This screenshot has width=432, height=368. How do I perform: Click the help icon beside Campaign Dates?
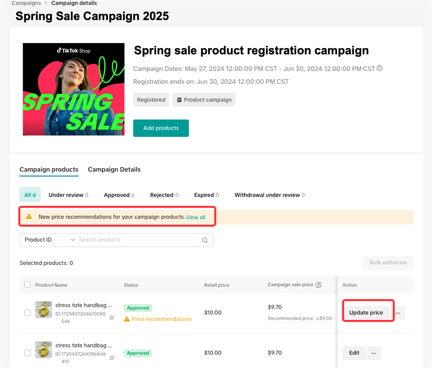pyautogui.click(x=380, y=69)
